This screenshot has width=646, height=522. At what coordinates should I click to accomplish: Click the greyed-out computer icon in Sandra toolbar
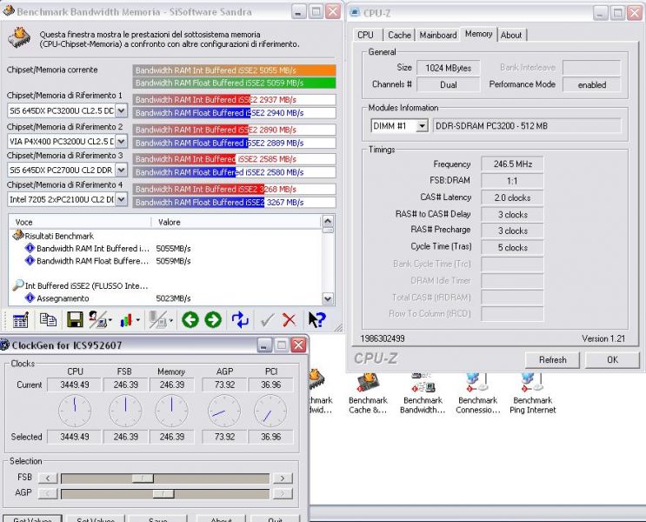coord(158,320)
